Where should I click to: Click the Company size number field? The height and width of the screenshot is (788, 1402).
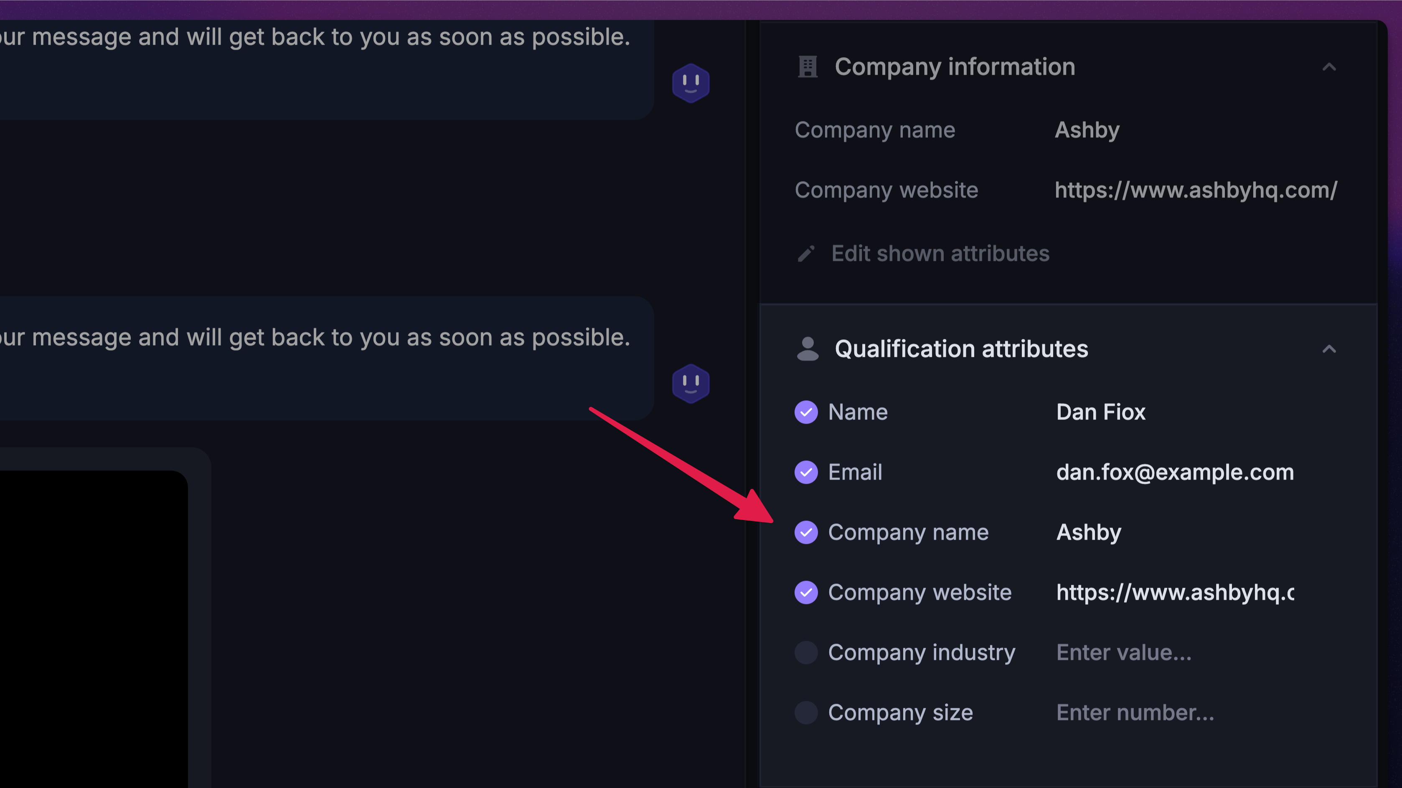coord(1135,712)
